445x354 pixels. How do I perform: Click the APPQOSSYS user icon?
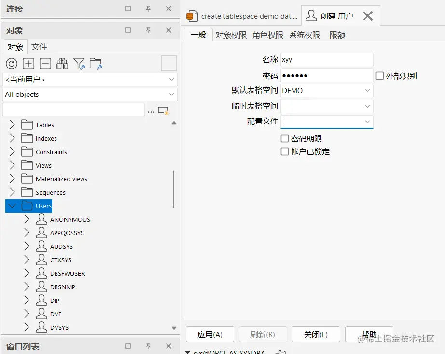pyautogui.click(x=42, y=233)
